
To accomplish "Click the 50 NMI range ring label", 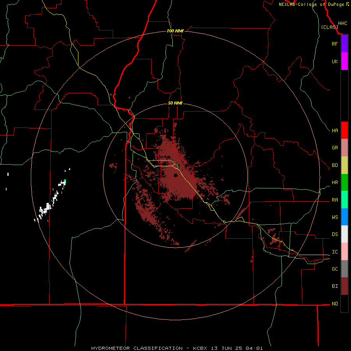I will pos(175,103).
